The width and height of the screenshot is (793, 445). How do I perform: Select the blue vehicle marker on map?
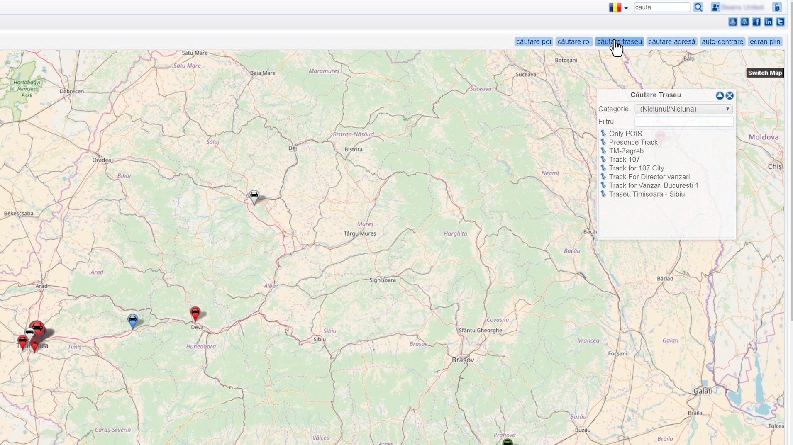click(x=132, y=321)
